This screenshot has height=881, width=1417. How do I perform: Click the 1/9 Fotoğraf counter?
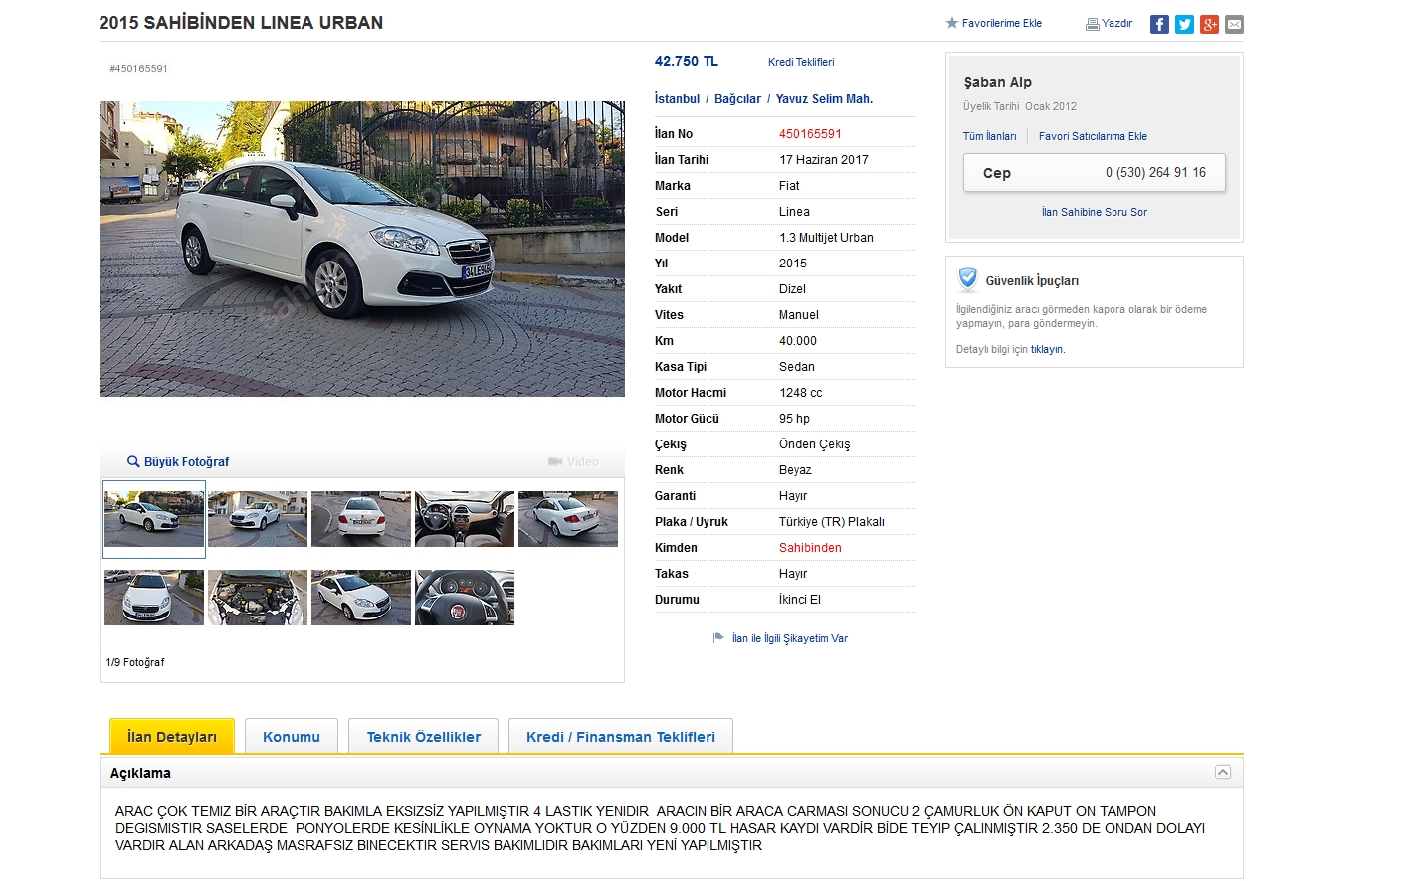tap(135, 662)
